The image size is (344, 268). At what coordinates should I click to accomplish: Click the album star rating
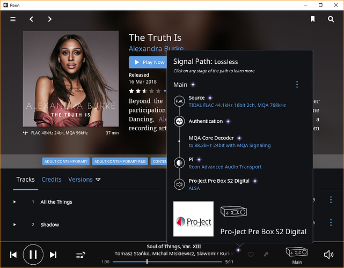click(145, 91)
